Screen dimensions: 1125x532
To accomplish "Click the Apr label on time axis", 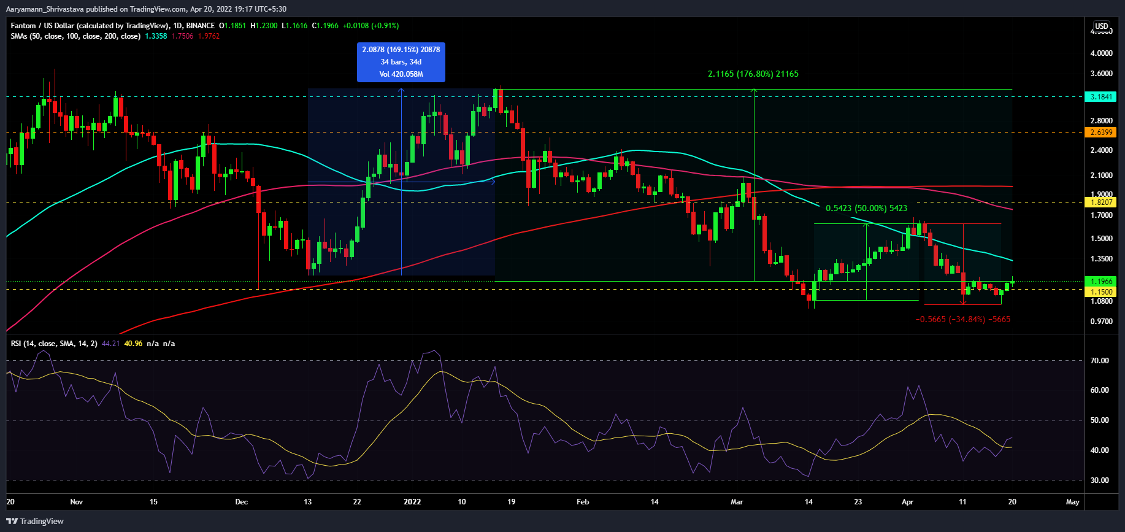I will [907, 502].
